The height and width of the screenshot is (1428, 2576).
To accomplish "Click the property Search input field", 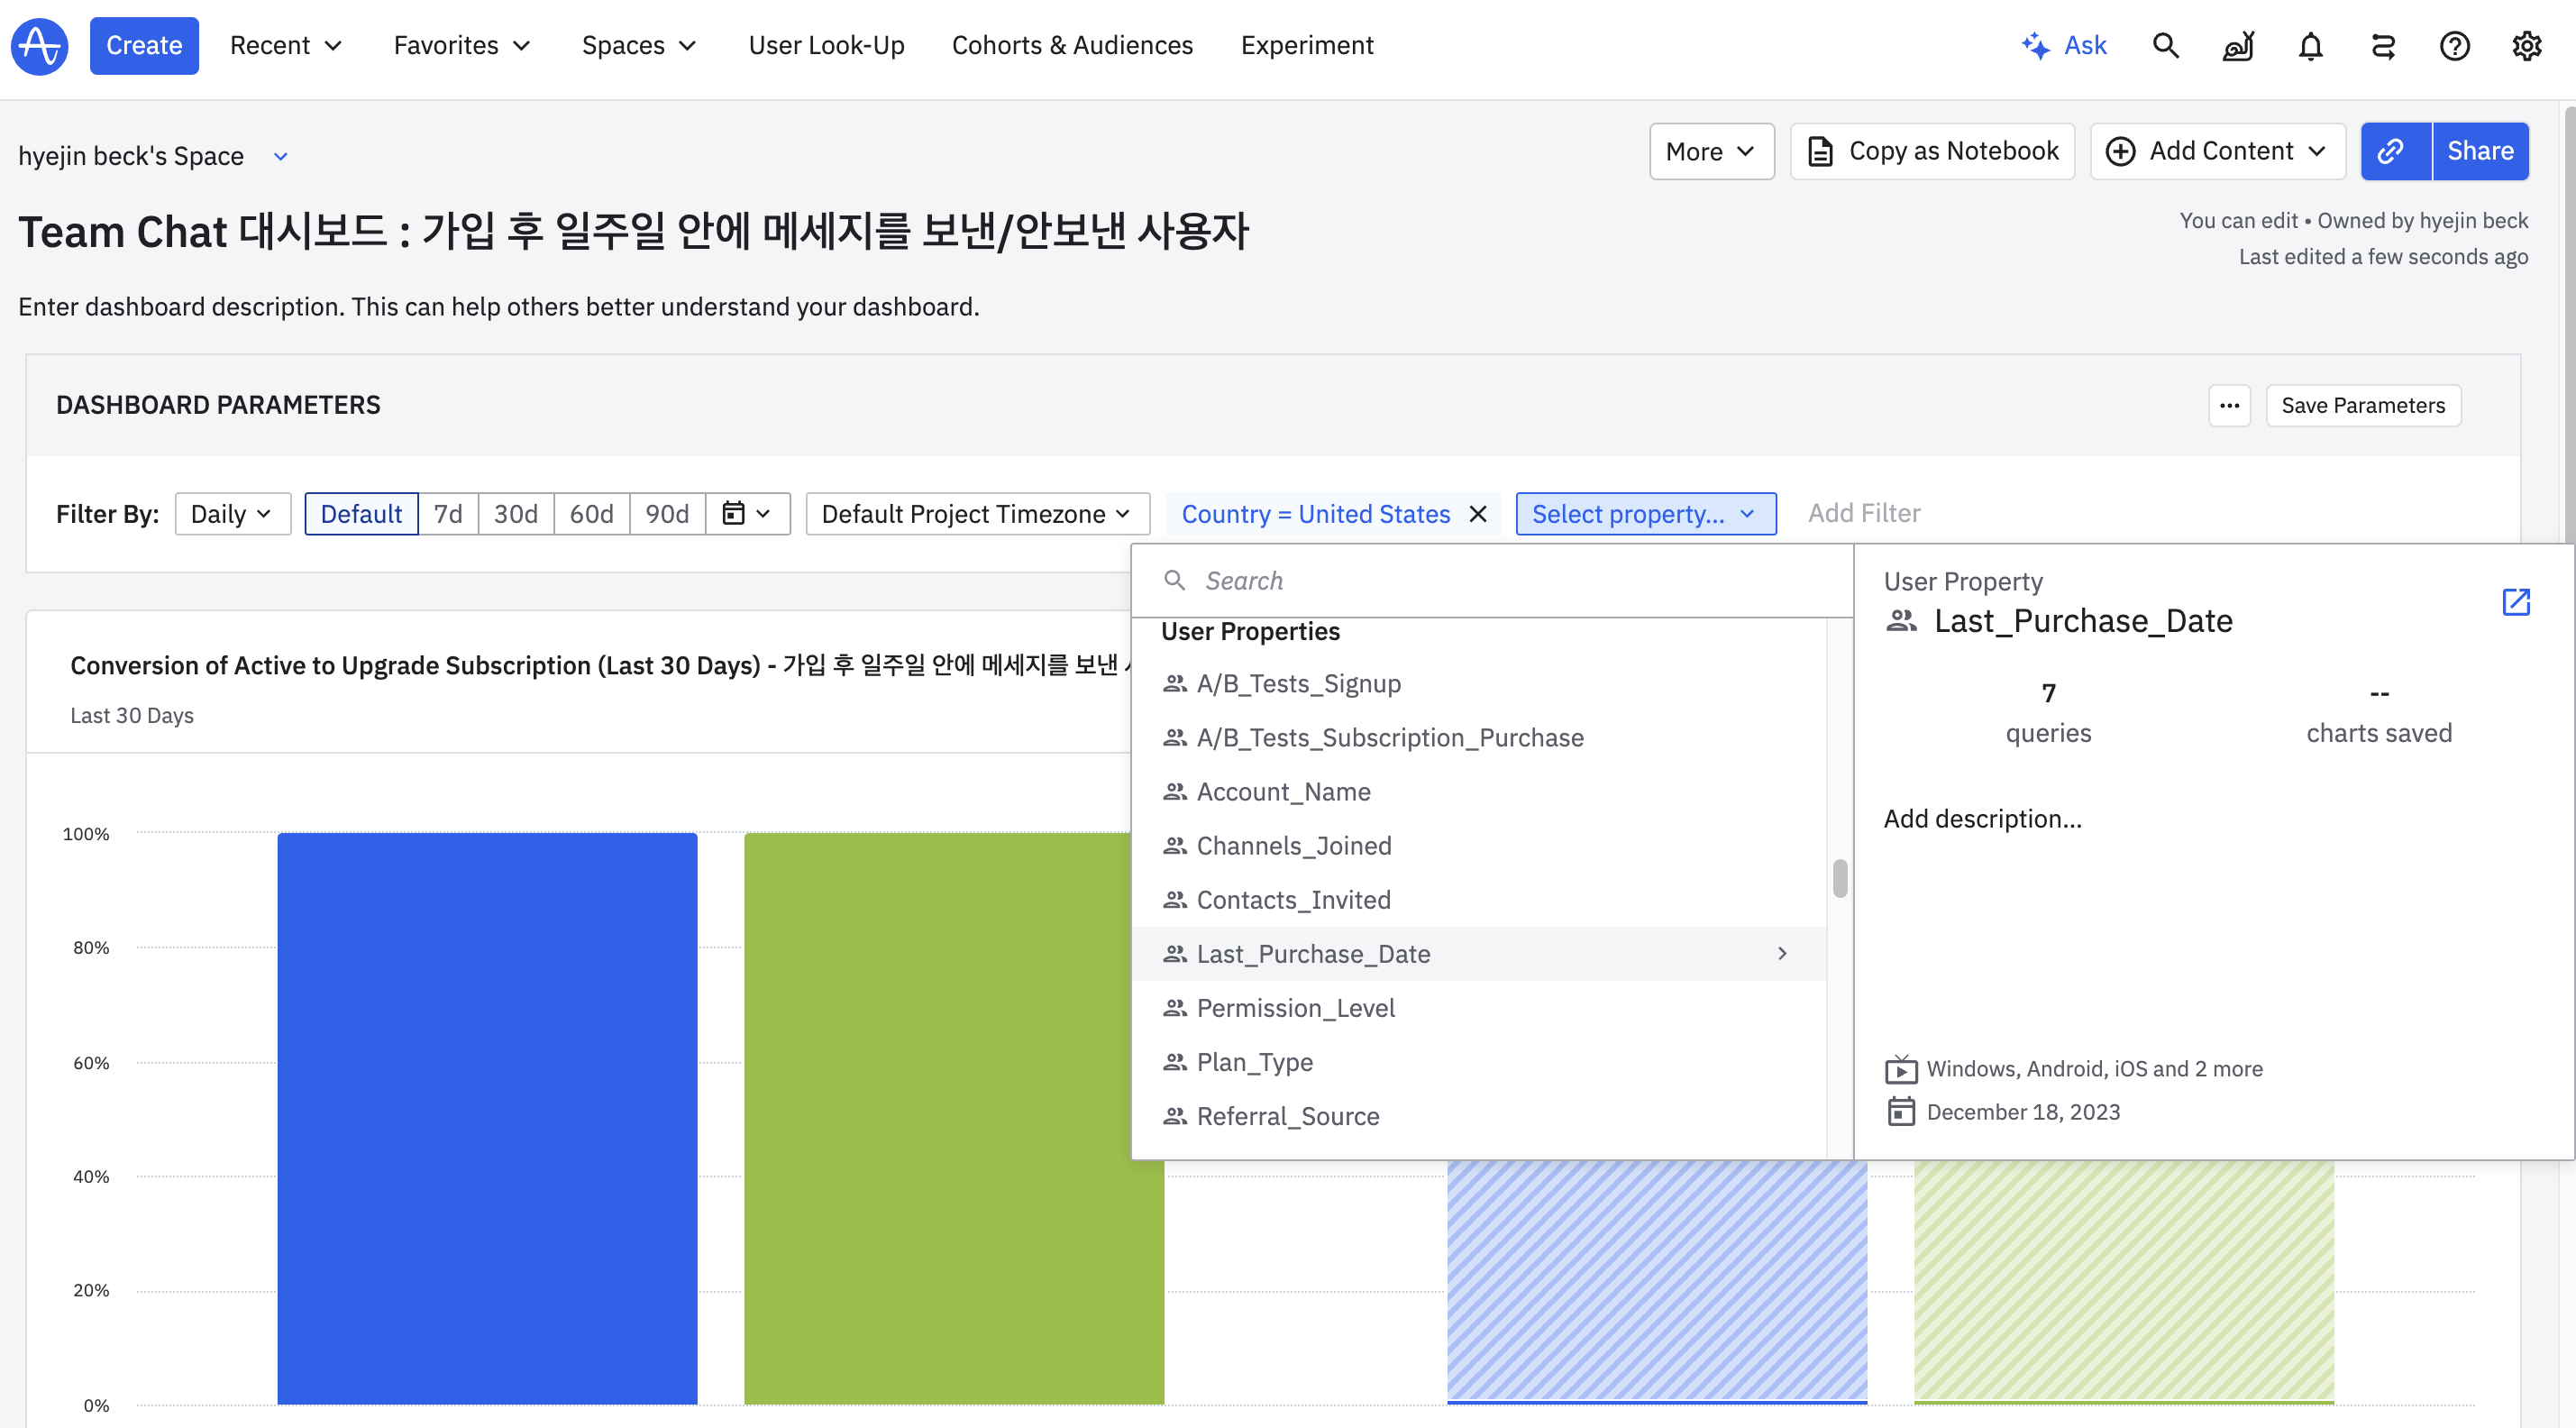I will 1500,581.
